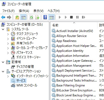Select タスク スケジューラ in the tree
Screen dimensions: 104x100
27,34
